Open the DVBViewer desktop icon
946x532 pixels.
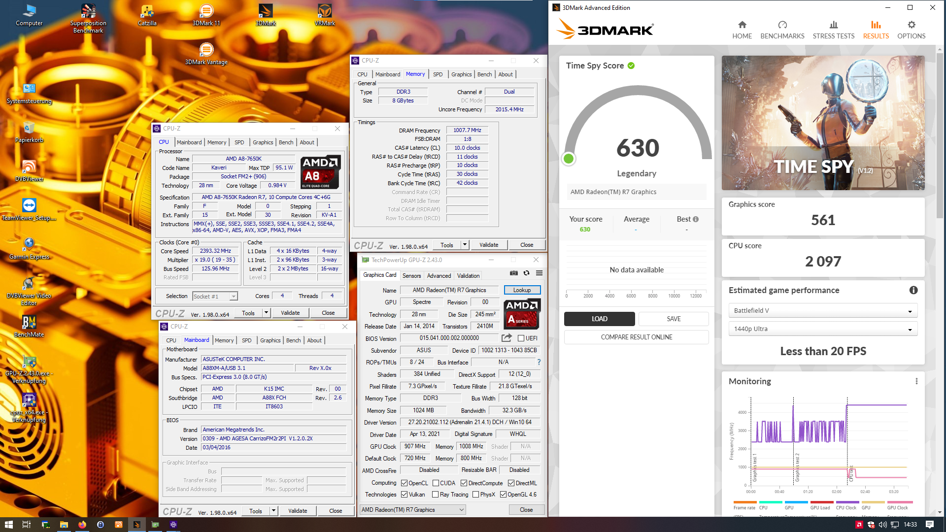(29, 170)
